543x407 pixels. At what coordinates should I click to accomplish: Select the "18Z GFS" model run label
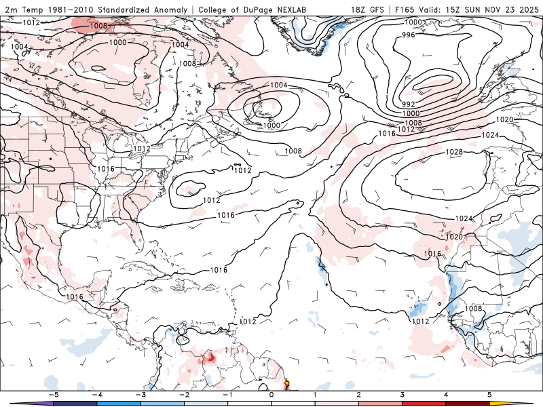367,9
